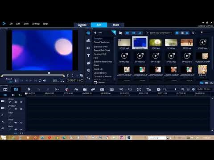The height and width of the screenshot is (160, 214).
Task: Open search options dropdown in library
Action: pyautogui.click(x=171, y=33)
